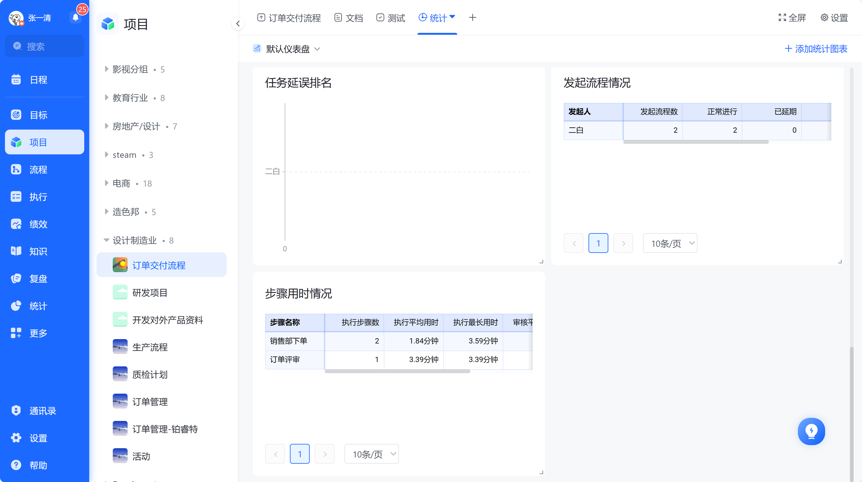Expand the 统计 tab dropdown arrow
The image size is (862, 482).
coord(452,17)
